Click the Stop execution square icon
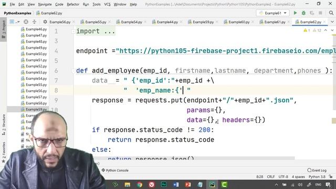The image size is (336, 189). click(x=320, y=13)
